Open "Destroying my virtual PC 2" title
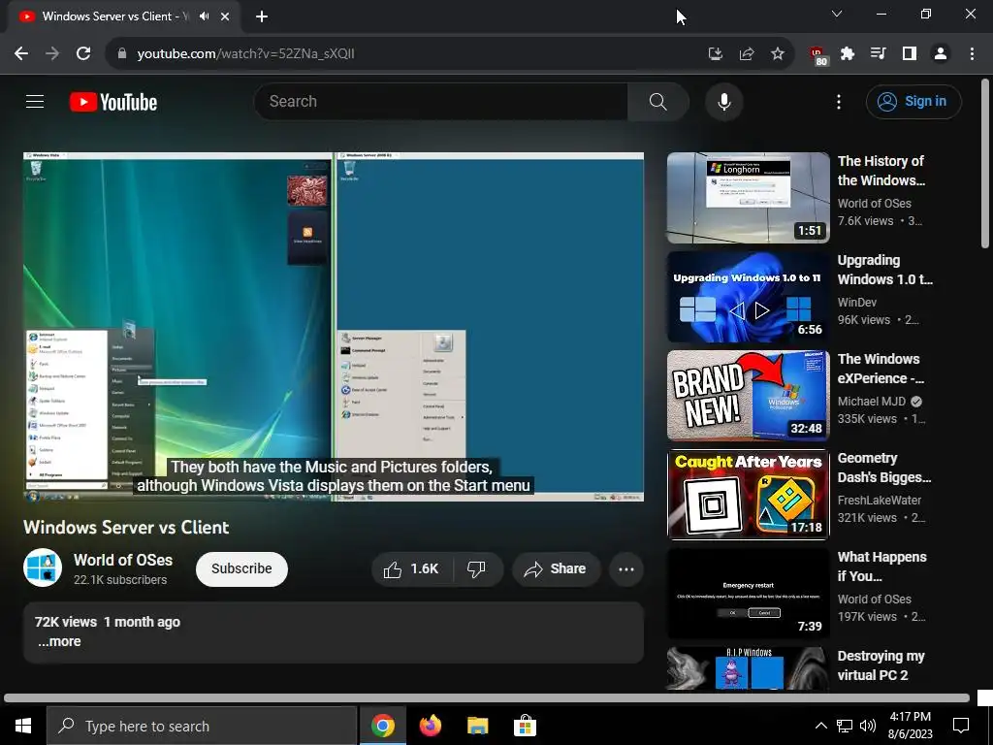The image size is (993, 745). tap(881, 665)
